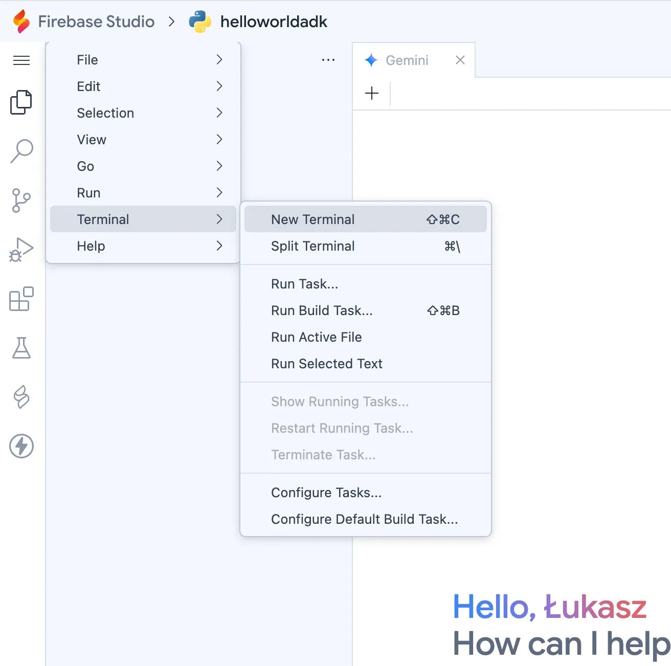Screen dimensions: 671x666
Task: Expand the Help submenu
Action: click(x=91, y=246)
